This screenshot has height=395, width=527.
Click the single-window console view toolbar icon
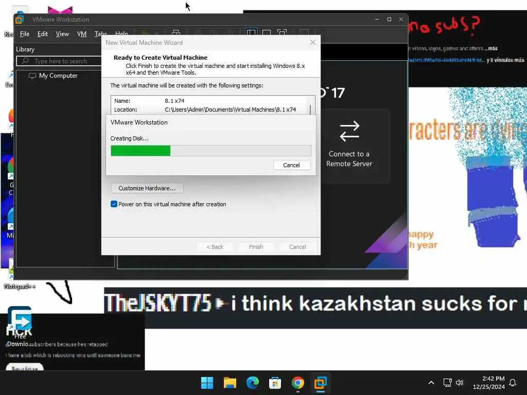[267, 32]
